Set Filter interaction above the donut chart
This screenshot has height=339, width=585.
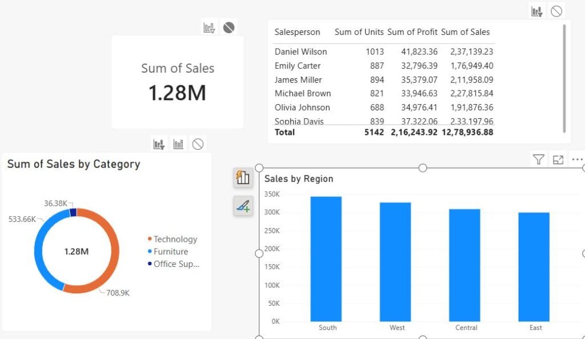[159, 144]
